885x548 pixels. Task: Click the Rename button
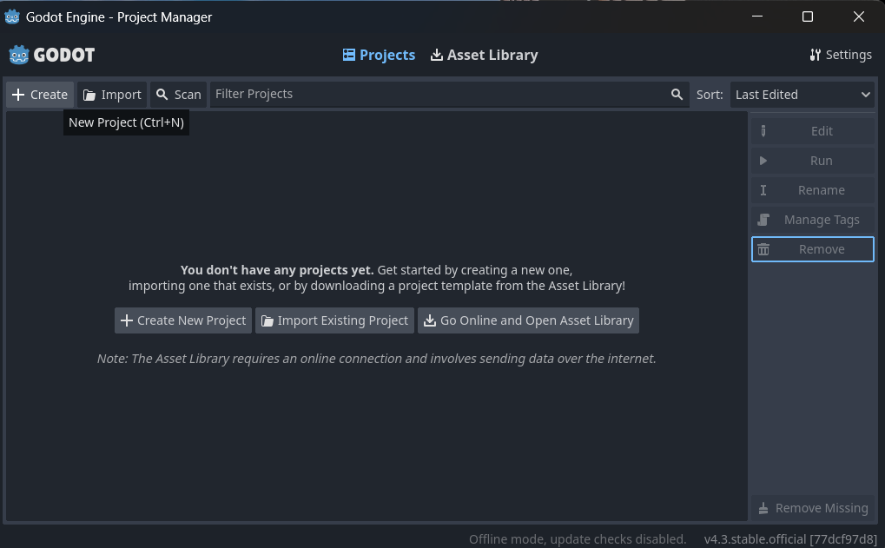pyautogui.click(x=813, y=190)
